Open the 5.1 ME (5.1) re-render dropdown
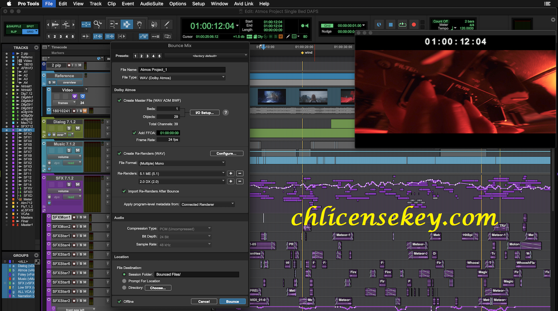The height and width of the screenshot is (311, 558). tap(182, 173)
